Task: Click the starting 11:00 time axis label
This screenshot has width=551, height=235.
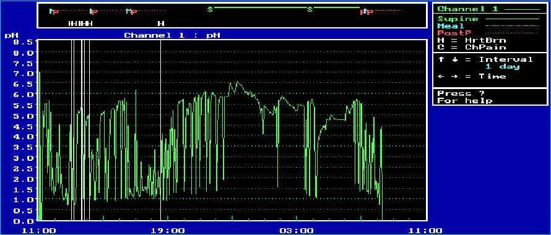Action: click(x=38, y=231)
